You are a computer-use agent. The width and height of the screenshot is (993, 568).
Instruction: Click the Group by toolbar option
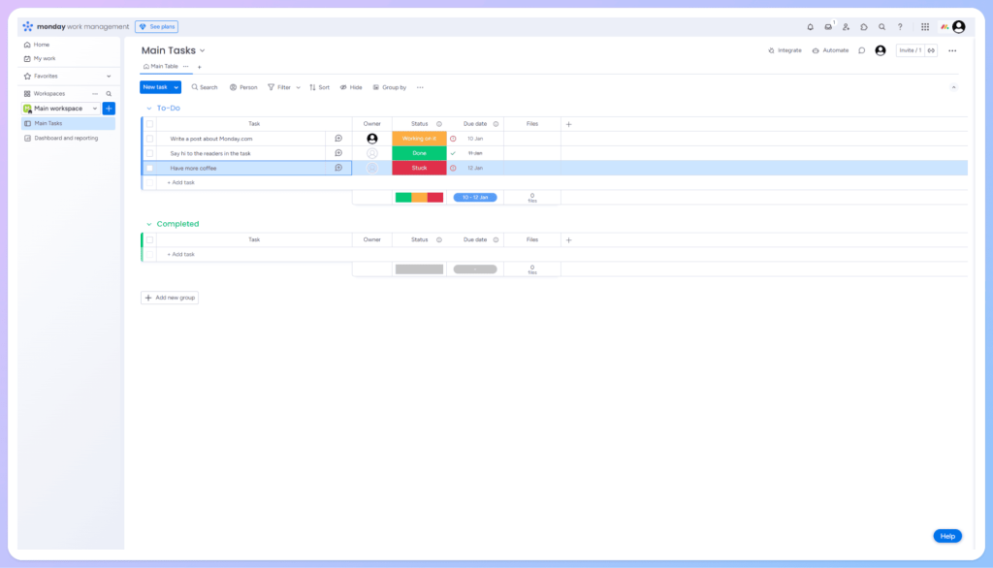coord(390,87)
